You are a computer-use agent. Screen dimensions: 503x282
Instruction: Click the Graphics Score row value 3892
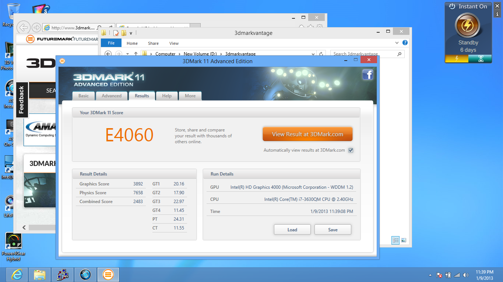point(138,184)
